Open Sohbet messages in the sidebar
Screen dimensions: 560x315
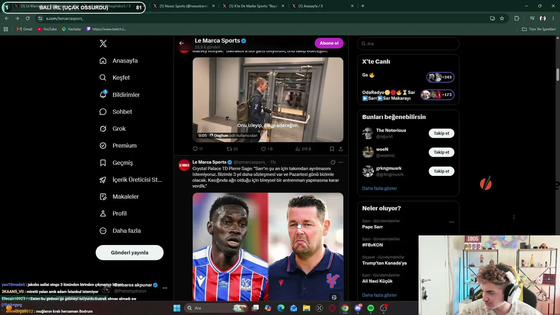click(x=115, y=112)
